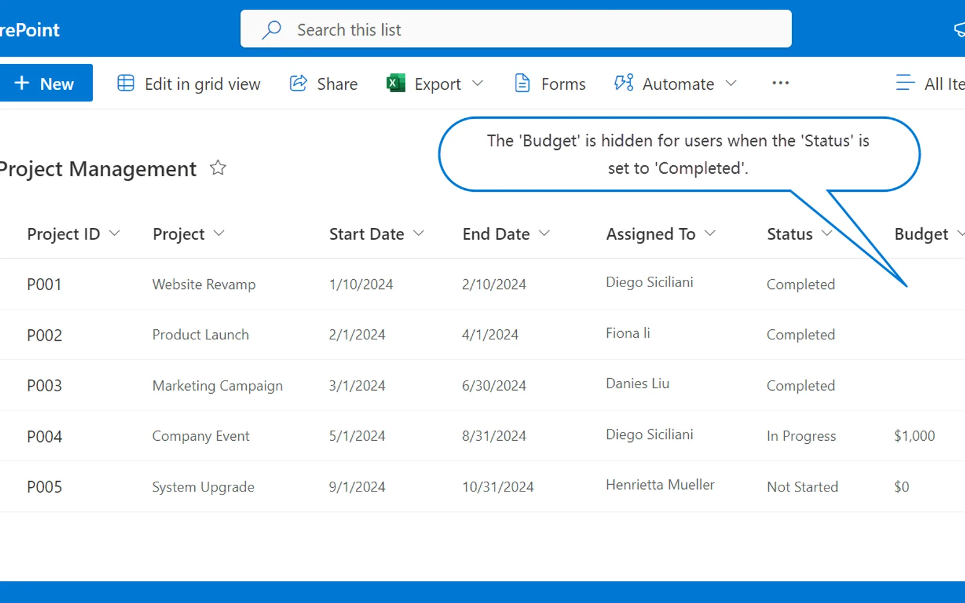Click the Not Started status cell
Viewport: 965px width, 603px height.
(x=802, y=487)
